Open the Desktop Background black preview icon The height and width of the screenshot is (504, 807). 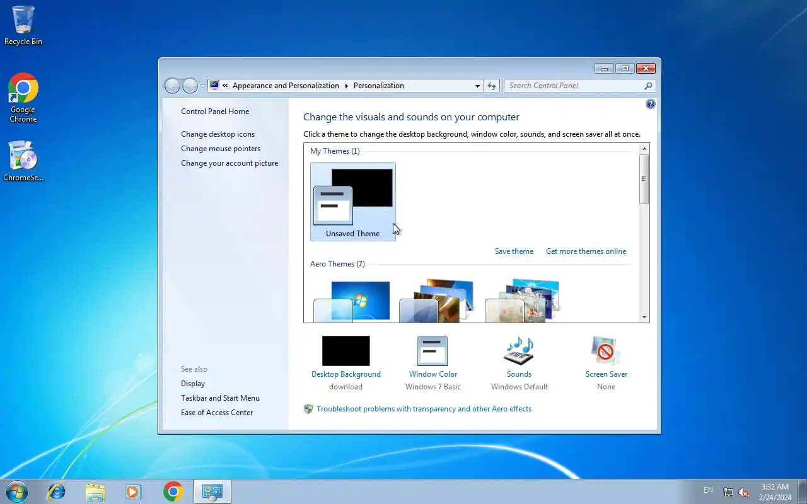(346, 351)
